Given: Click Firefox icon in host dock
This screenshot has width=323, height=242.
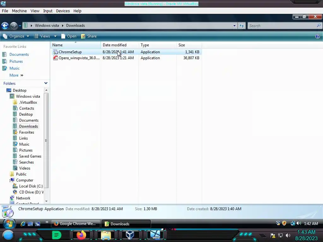Looking at the screenshot, I should (x=81, y=235).
